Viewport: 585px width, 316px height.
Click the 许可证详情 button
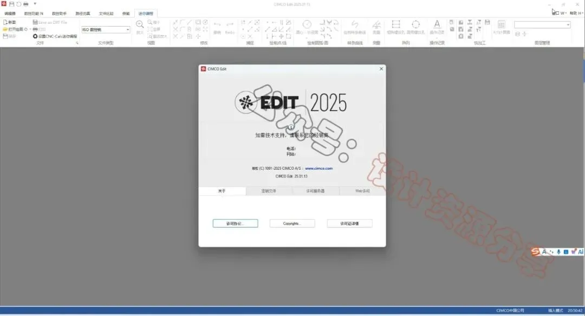click(x=349, y=223)
